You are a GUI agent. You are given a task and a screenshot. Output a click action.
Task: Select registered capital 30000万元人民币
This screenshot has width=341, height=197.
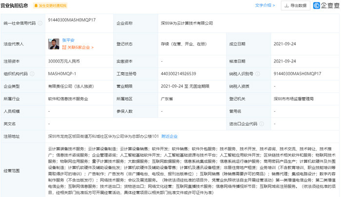(x=64, y=61)
